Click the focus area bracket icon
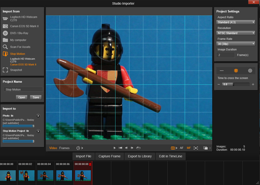 196,148
